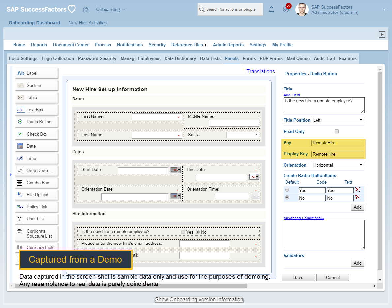Click the Orientation Time ellipsis button

[x=255, y=196]
